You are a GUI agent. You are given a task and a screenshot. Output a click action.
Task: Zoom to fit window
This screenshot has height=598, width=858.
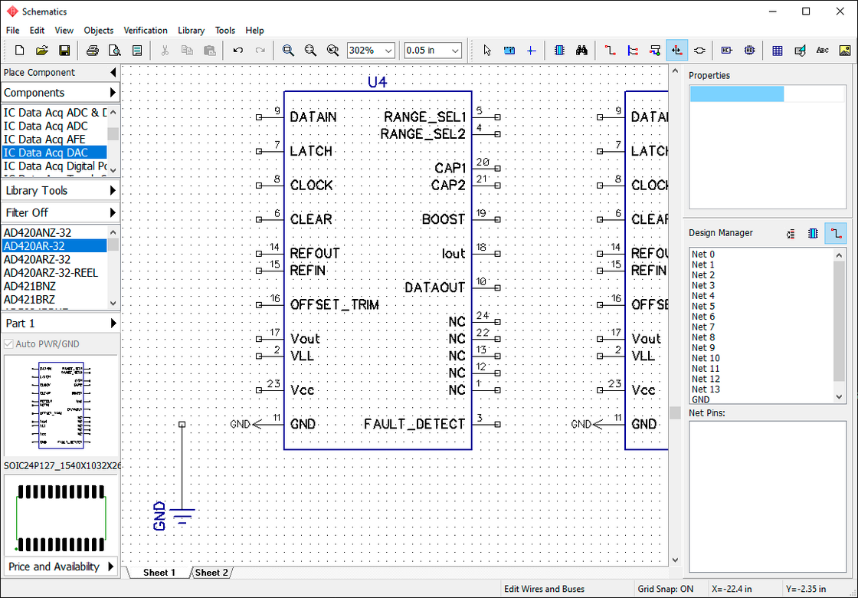pos(332,51)
